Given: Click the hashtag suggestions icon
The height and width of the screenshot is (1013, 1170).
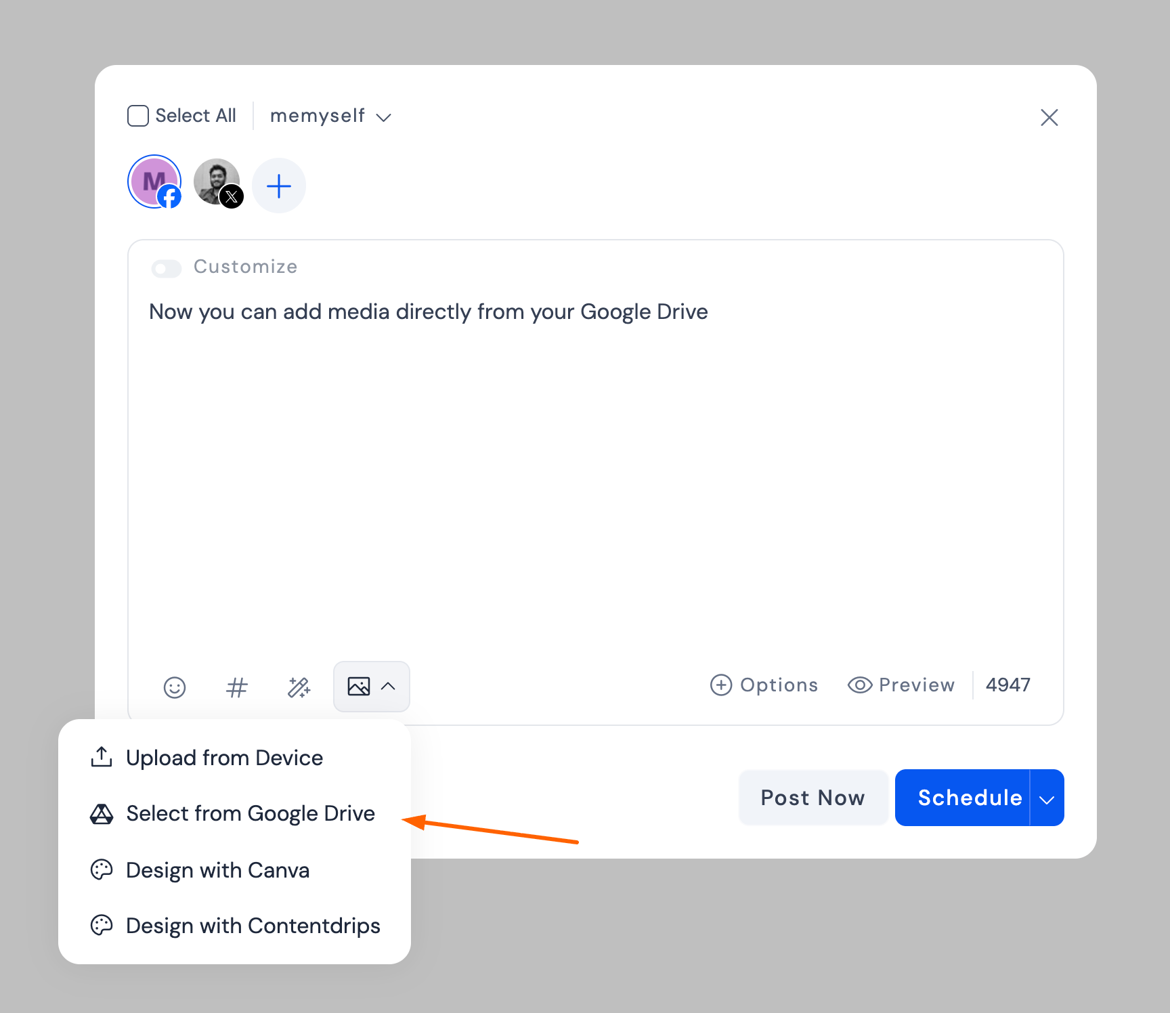Looking at the screenshot, I should pyautogui.click(x=236, y=687).
